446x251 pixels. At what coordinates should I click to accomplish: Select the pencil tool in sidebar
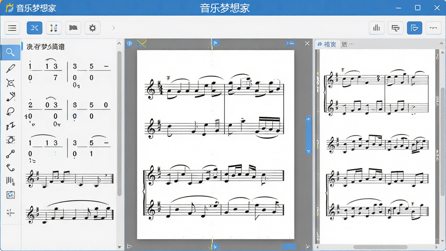coord(10,68)
